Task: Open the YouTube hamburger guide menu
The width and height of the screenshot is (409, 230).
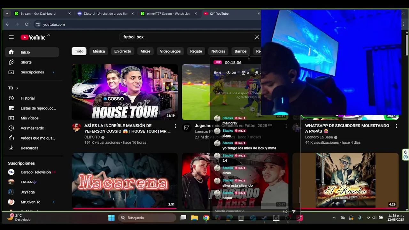Action: [11, 37]
